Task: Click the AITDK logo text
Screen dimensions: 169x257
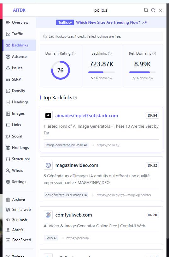Action: pyautogui.click(x=19, y=10)
